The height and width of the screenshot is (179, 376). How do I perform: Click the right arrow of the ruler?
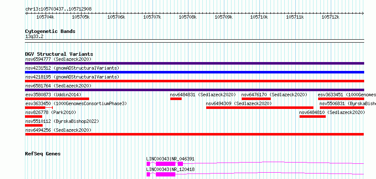click(363, 14)
